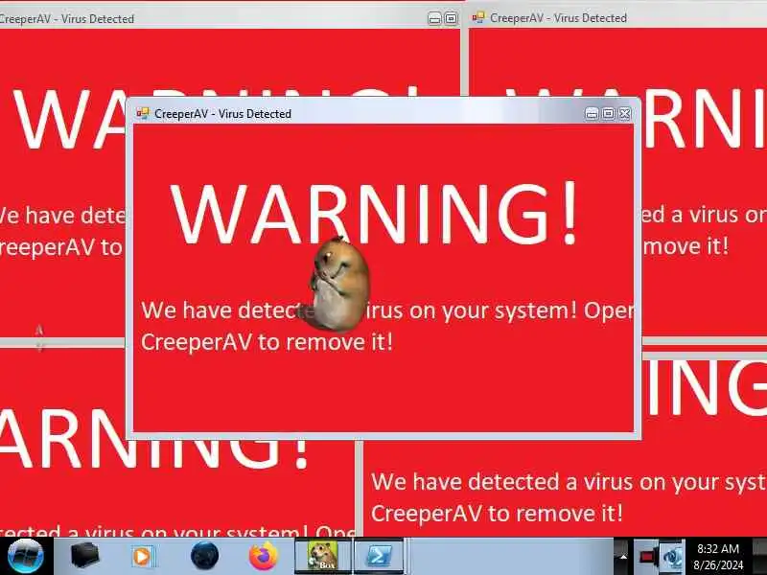This screenshot has width=767, height=575.
Task: Show hidden system tray icons arrow
Action: click(x=622, y=557)
